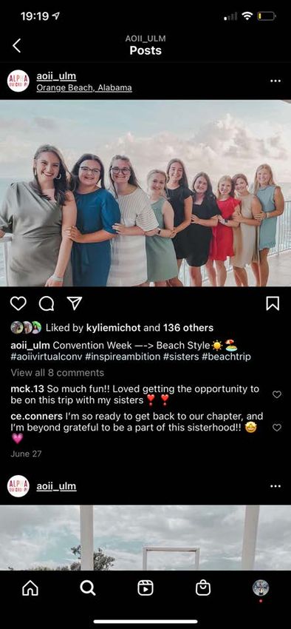
Task: Open the Reels tab icon
Action: click(145, 588)
